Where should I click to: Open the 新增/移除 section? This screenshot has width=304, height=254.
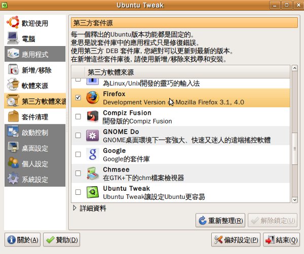click(x=35, y=69)
